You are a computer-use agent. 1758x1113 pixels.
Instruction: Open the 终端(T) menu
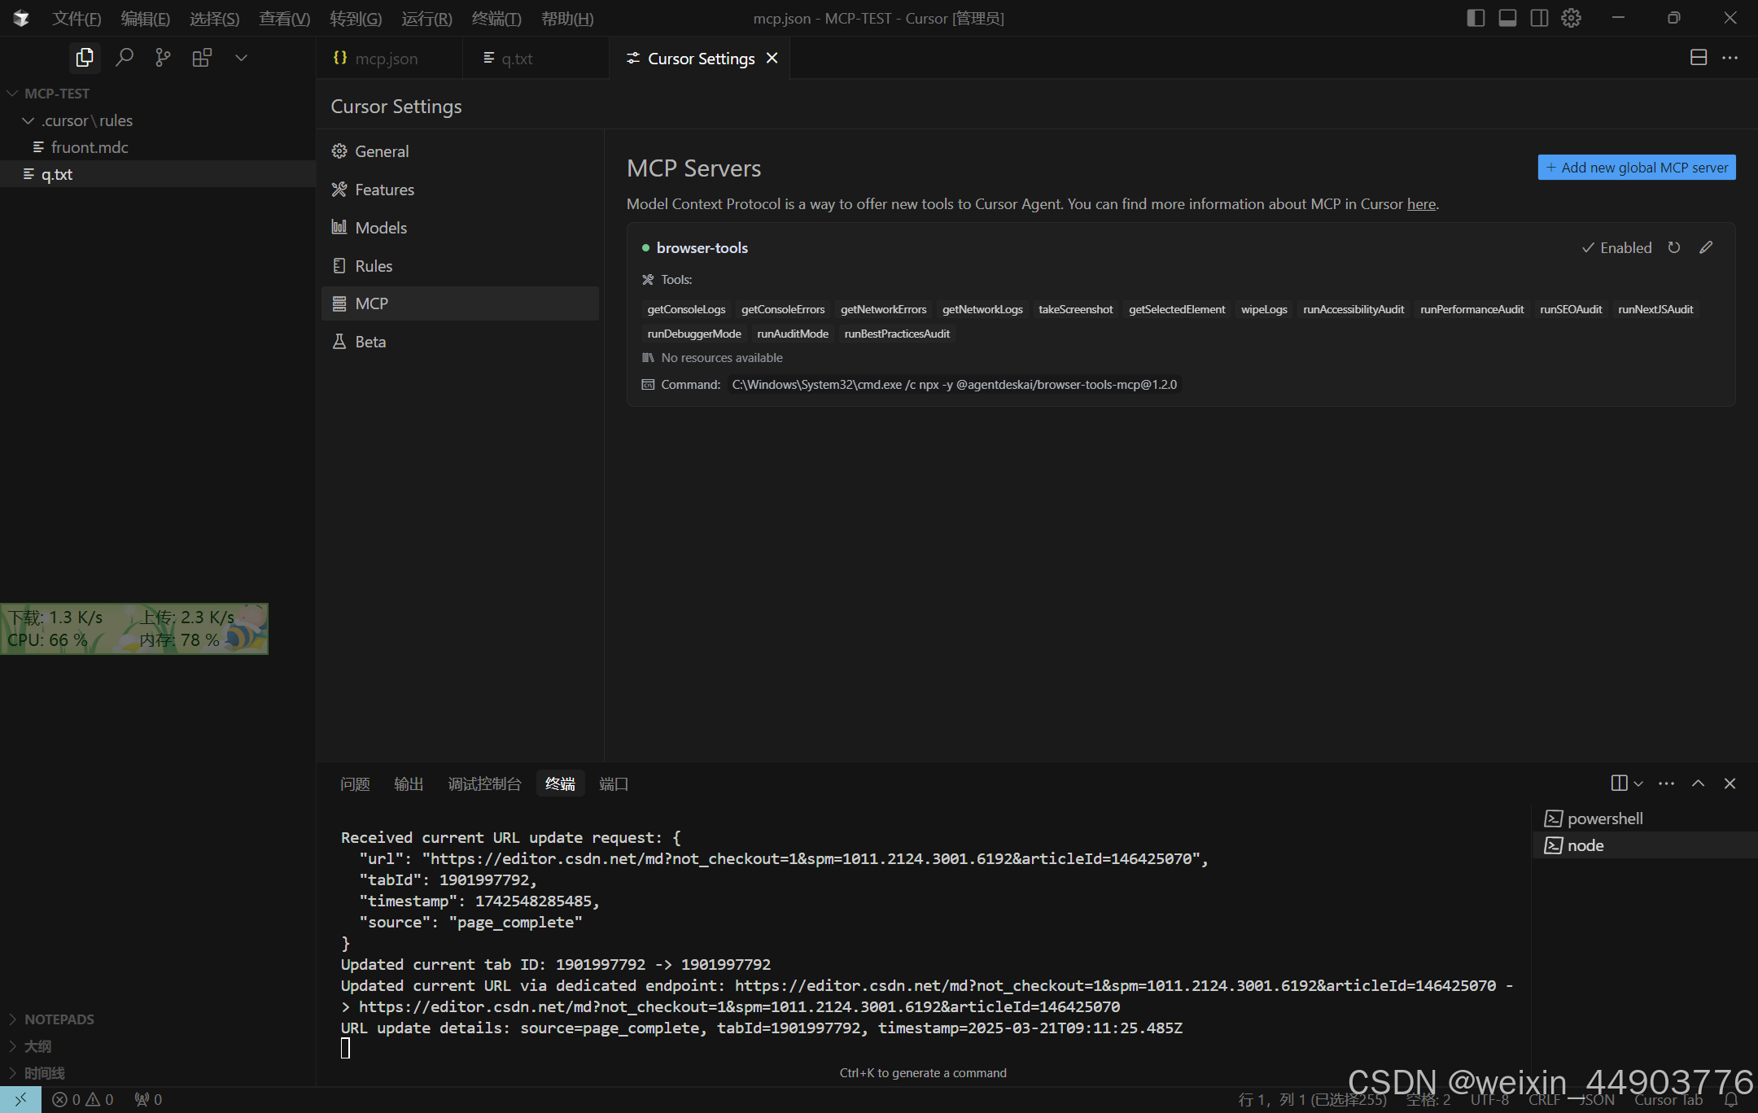(x=496, y=18)
